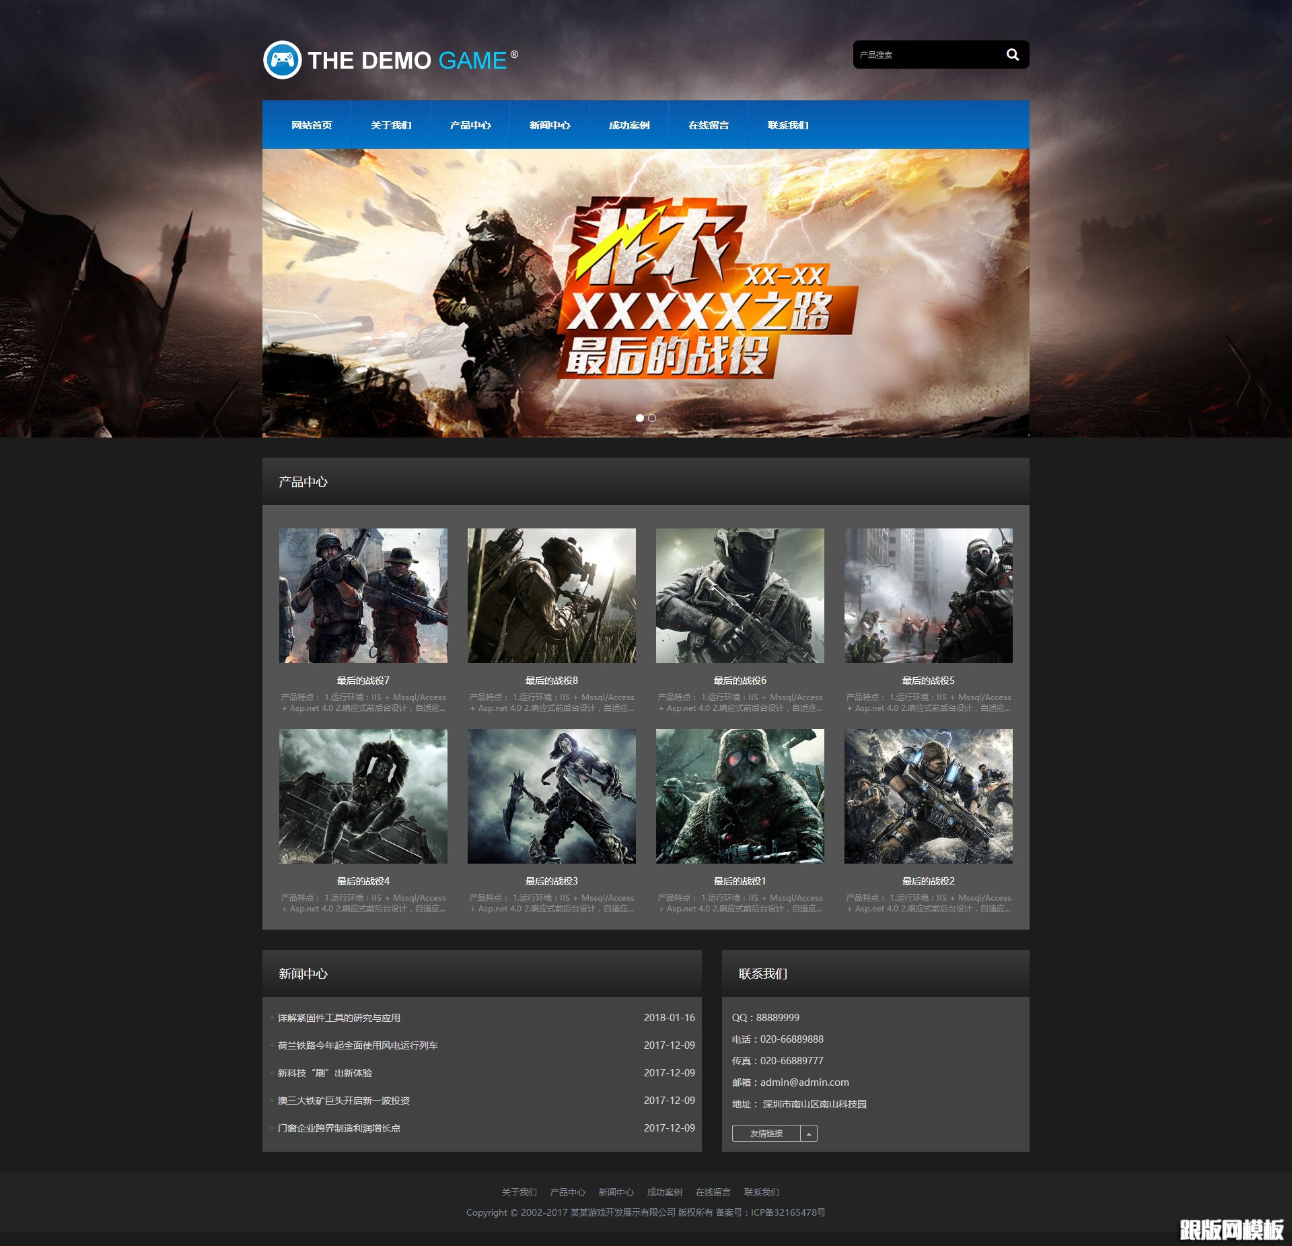Open 产品中心 in the navigation bar
The height and width of the screenshot is (1246, 1292).
[470, 125]
